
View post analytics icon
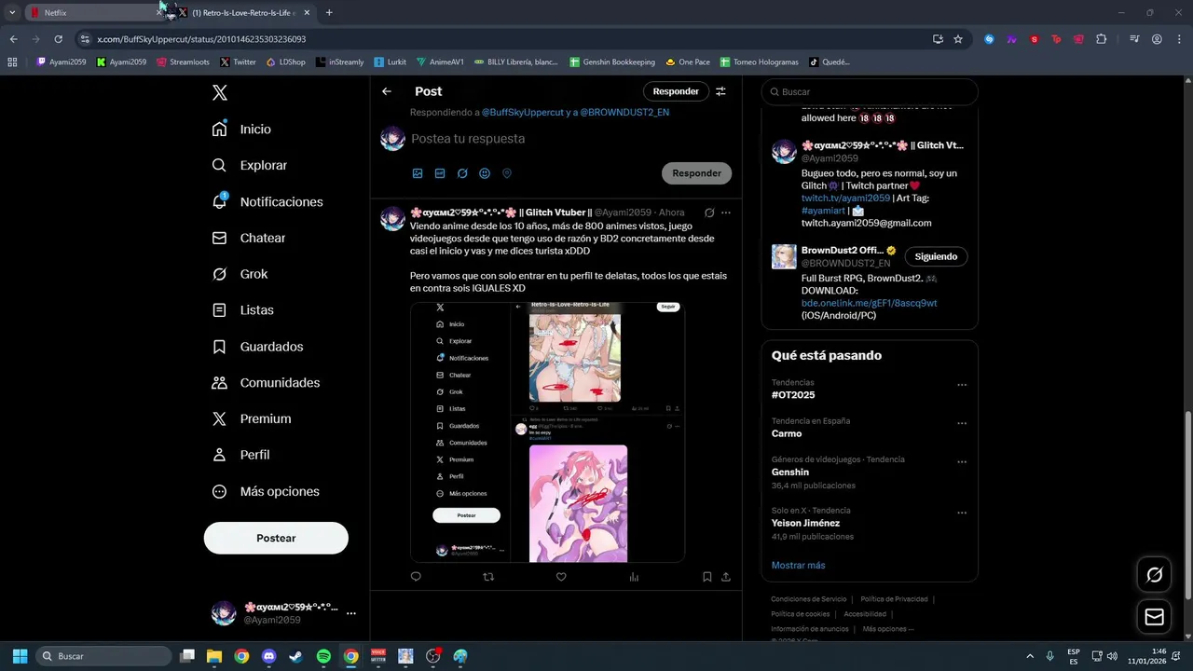(634, 577)
